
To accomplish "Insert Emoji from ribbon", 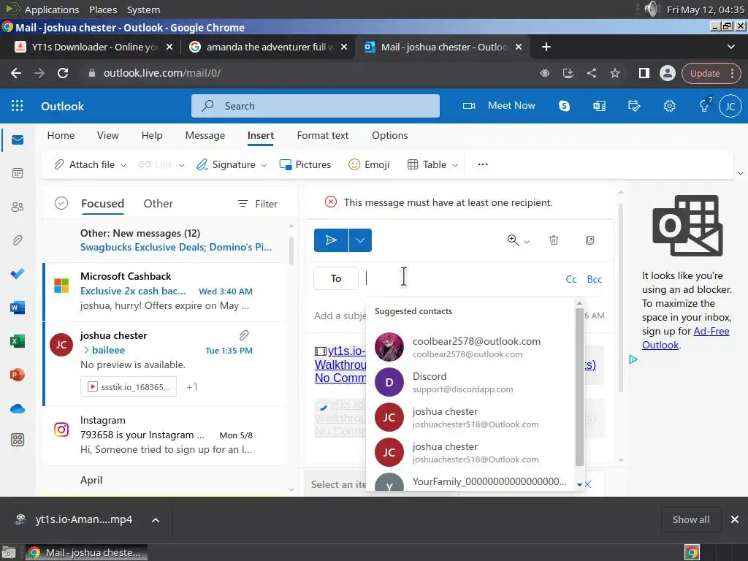I will [369, 164].
